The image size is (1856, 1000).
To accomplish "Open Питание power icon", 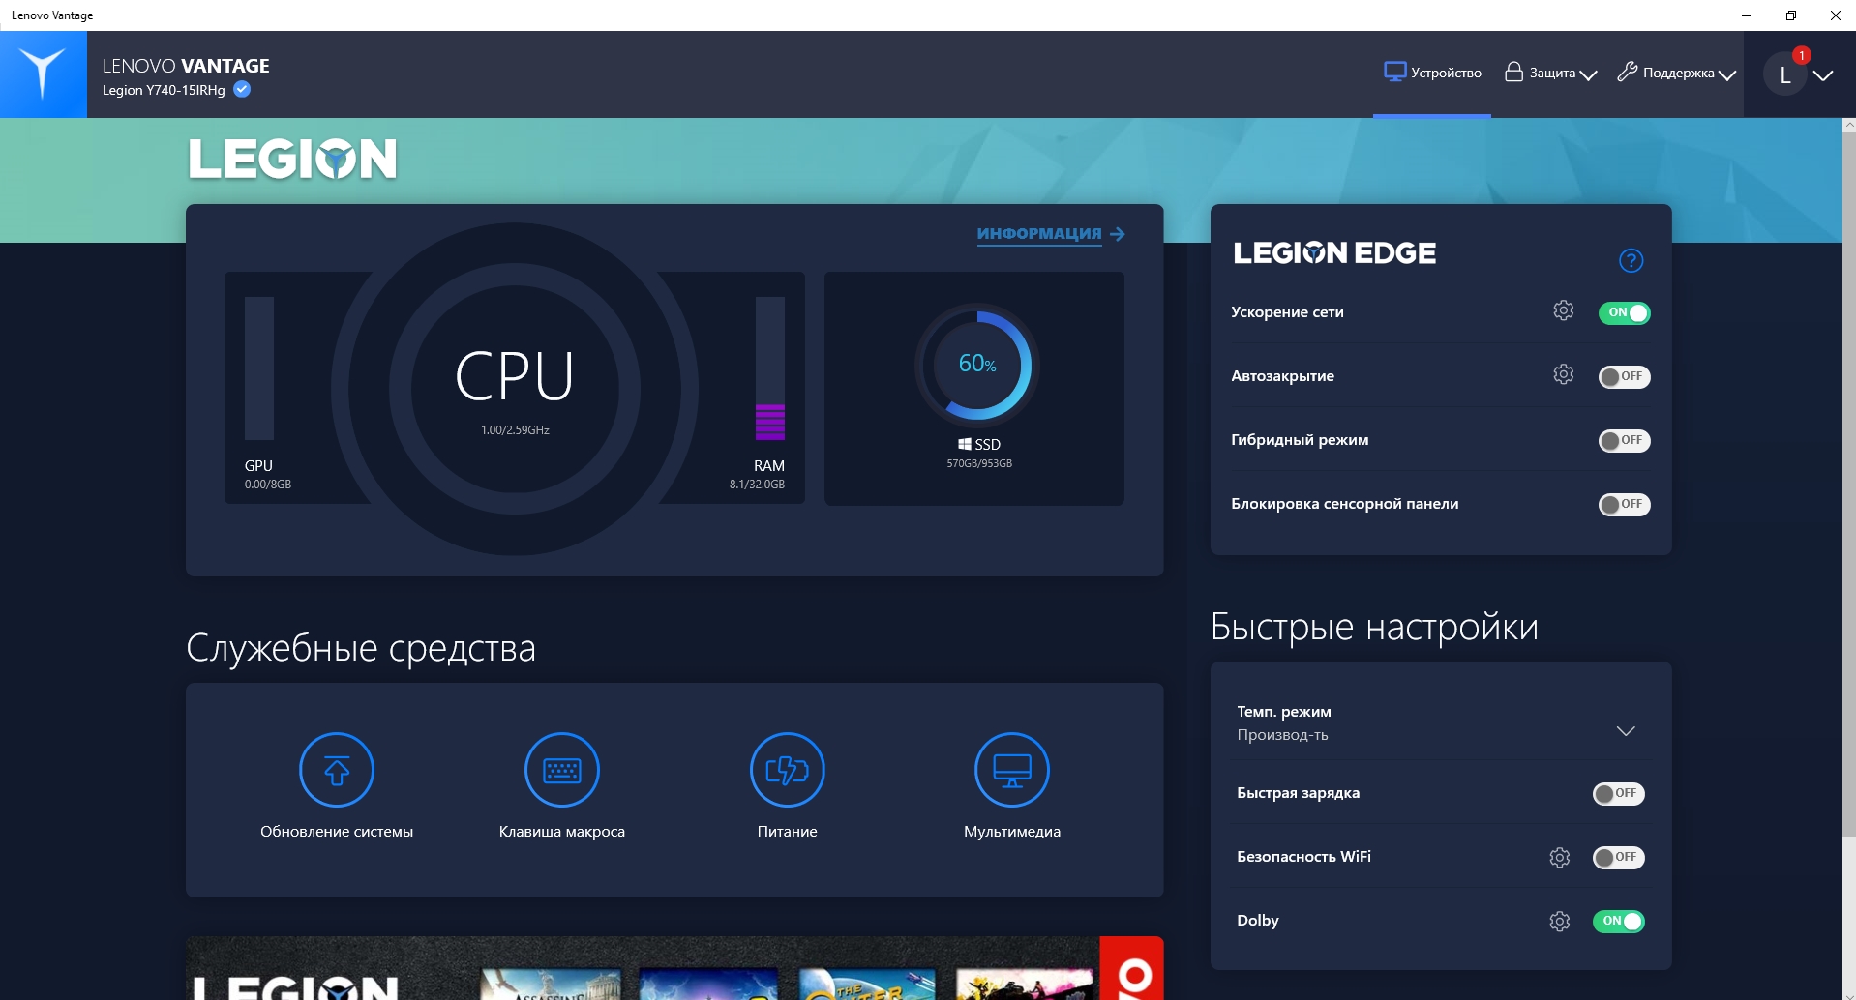I will (788, 770).
